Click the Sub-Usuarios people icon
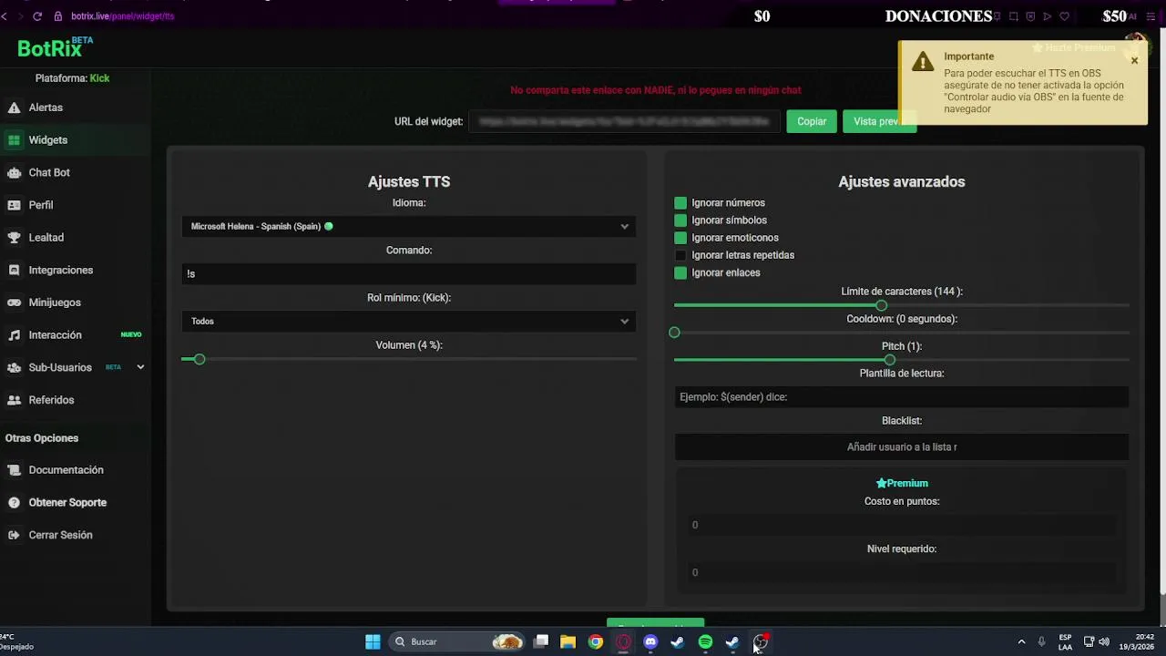This screenshot has height=656, width=1166. click(14, 367)
